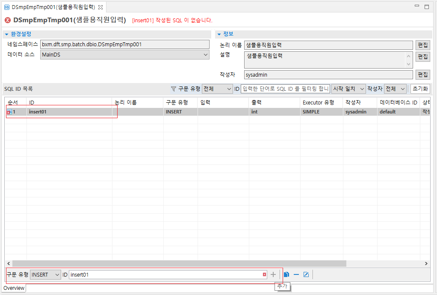This screenshot has width=437, height=295.
Task: Add a new SQL ID with the plus icon
Action: pyautogui.click(x=273, y=274)
